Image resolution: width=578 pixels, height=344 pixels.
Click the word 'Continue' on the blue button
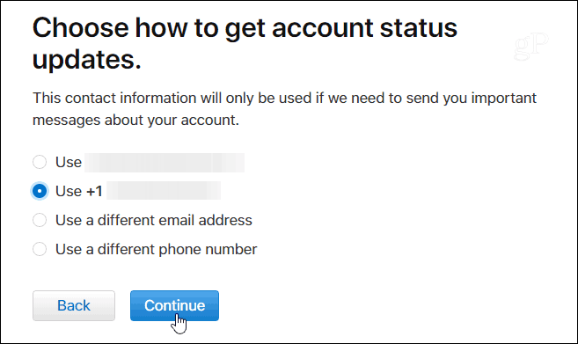pyautogui.click(x=174, y=305)
